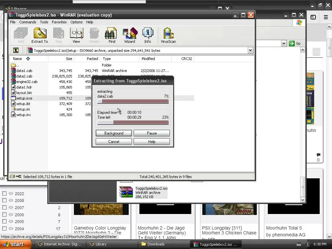Click the Add toolbar icon
This screenshot has width=332, height=249.
21,35
